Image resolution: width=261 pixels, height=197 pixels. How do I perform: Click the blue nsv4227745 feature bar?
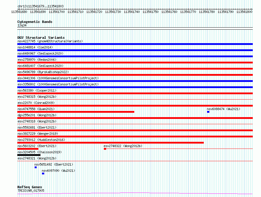pos(135,44)
